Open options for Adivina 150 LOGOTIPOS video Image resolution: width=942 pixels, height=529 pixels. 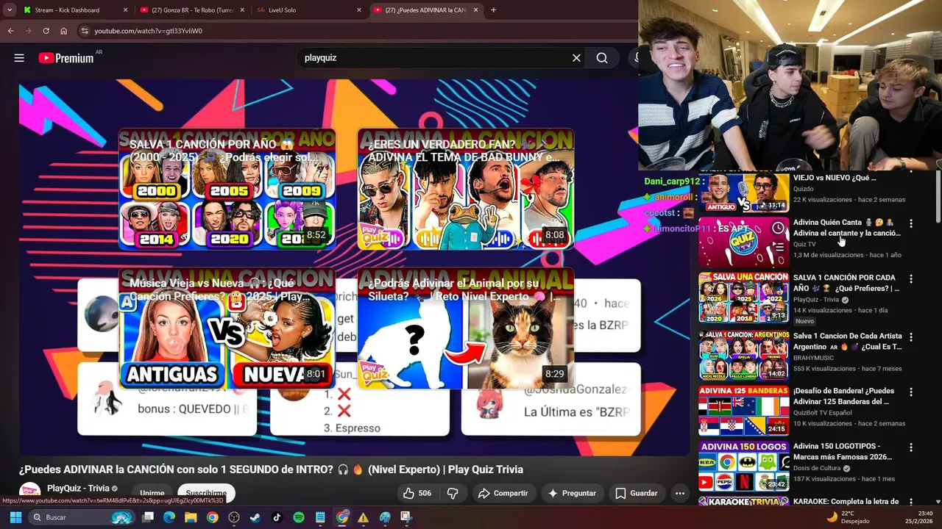click(x=911, y=447)
